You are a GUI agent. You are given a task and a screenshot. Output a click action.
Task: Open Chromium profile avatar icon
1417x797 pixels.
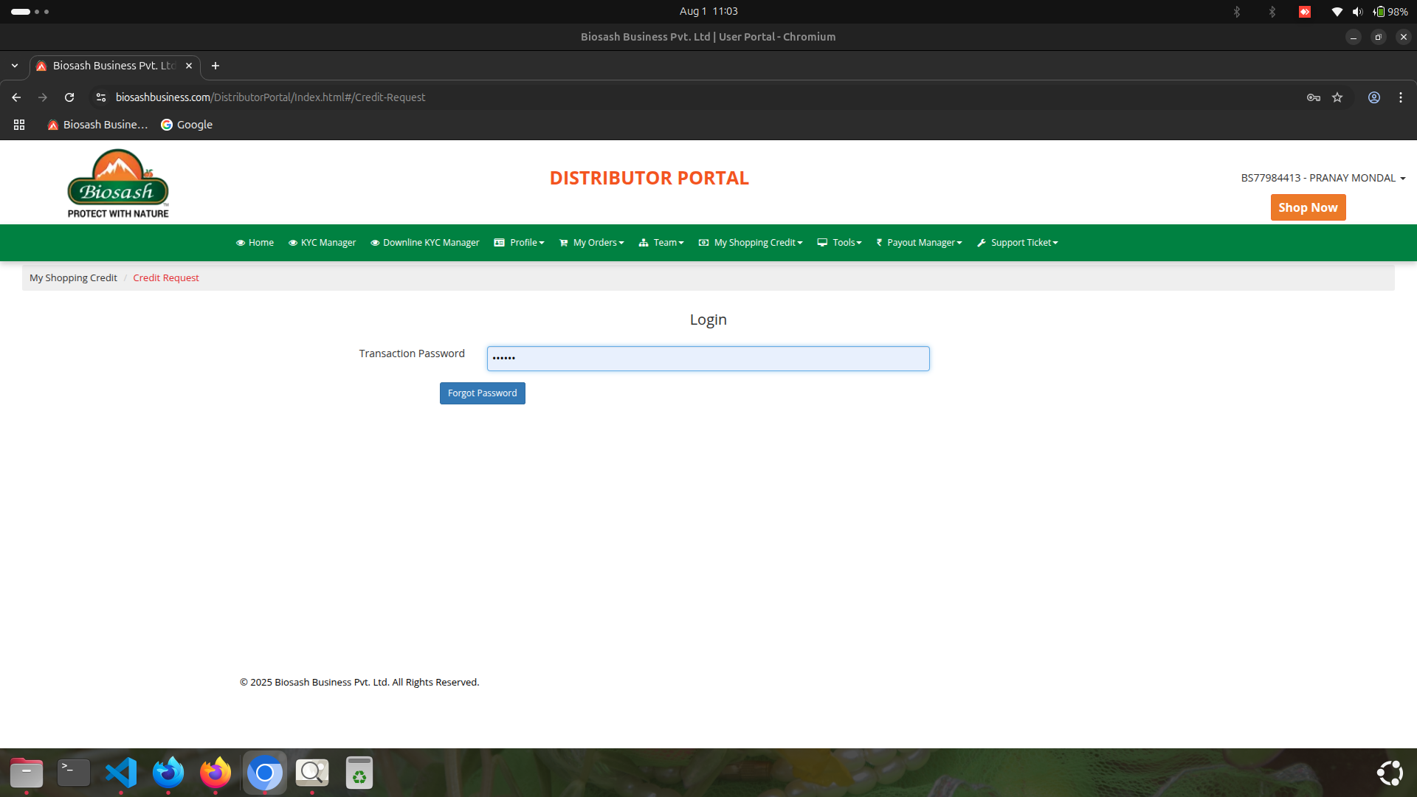click(x=1374, y=97)
